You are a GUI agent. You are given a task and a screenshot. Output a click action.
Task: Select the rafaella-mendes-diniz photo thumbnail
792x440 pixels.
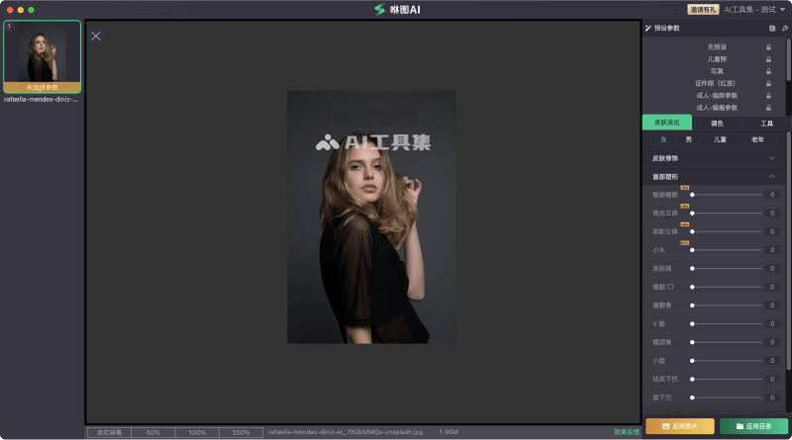click(x=43, y=57)
